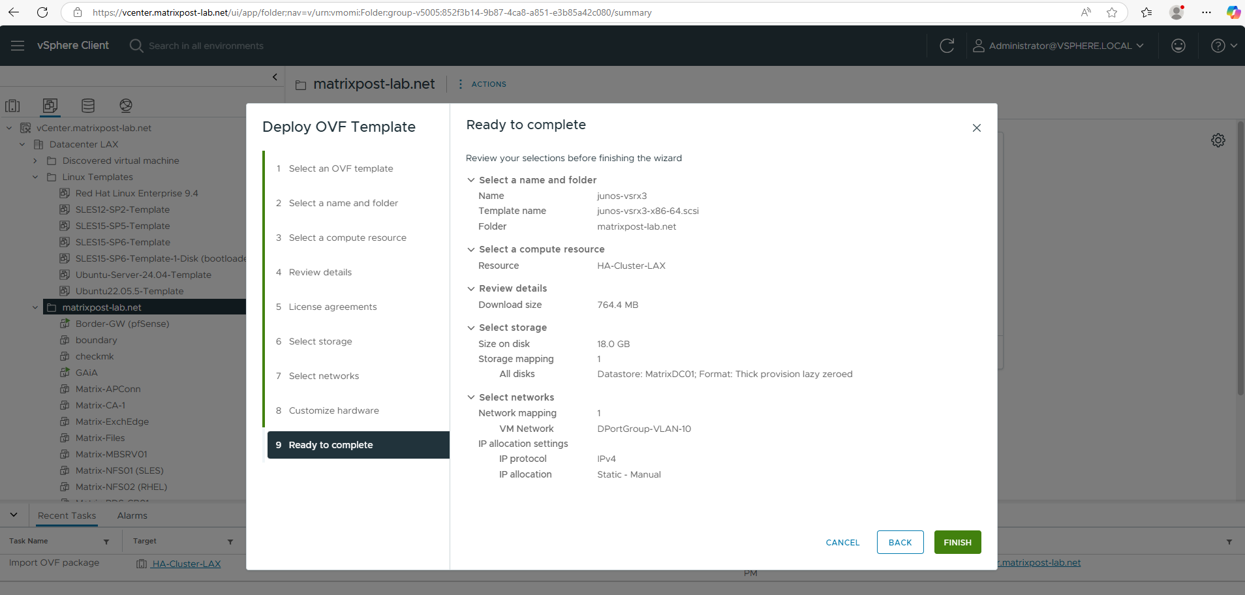The height and width of the screenshot is (595, 1245).
Task: Open the Administrator@VSPHERE.LOCAL user dropdown
Action: (1058, 46)
